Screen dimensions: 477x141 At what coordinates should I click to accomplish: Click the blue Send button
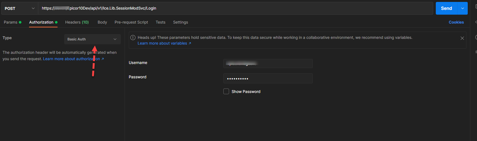(446, 8)
